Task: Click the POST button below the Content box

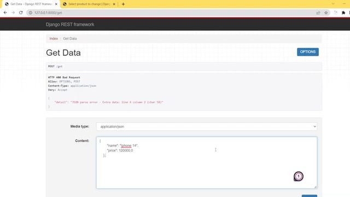Action: 310,196
